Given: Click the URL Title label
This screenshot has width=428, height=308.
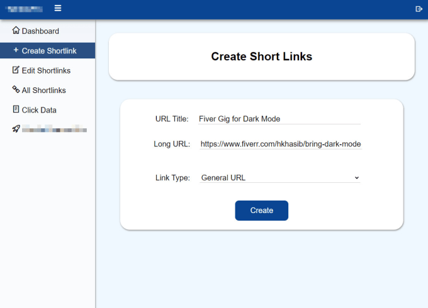Looking at the screenshot, I should pos(172,119).
